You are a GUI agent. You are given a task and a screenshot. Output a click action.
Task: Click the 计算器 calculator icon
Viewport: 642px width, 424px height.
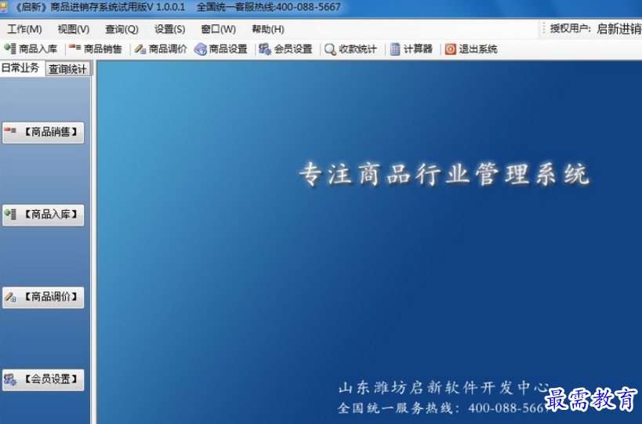click(x=395, y=49)
